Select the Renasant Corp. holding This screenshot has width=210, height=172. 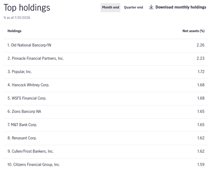[22, 138]
